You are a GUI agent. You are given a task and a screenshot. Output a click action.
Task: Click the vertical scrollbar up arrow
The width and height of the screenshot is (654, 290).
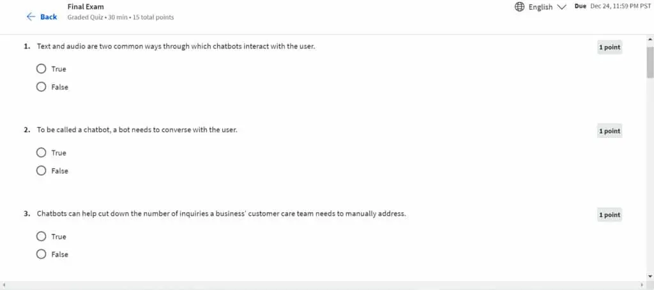pyautogui.click(x=650, y=39)
